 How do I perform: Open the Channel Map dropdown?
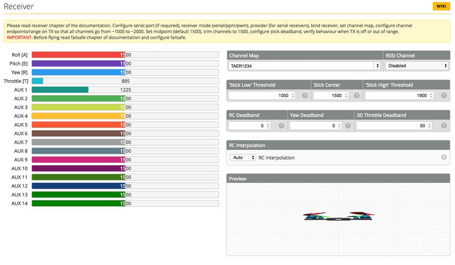click(x=304, y=66)
